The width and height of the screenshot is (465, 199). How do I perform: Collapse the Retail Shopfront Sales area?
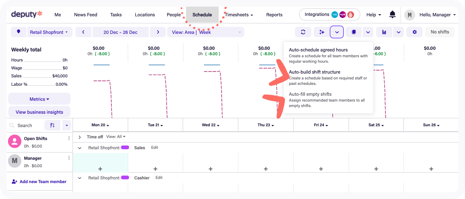point(80,148)
